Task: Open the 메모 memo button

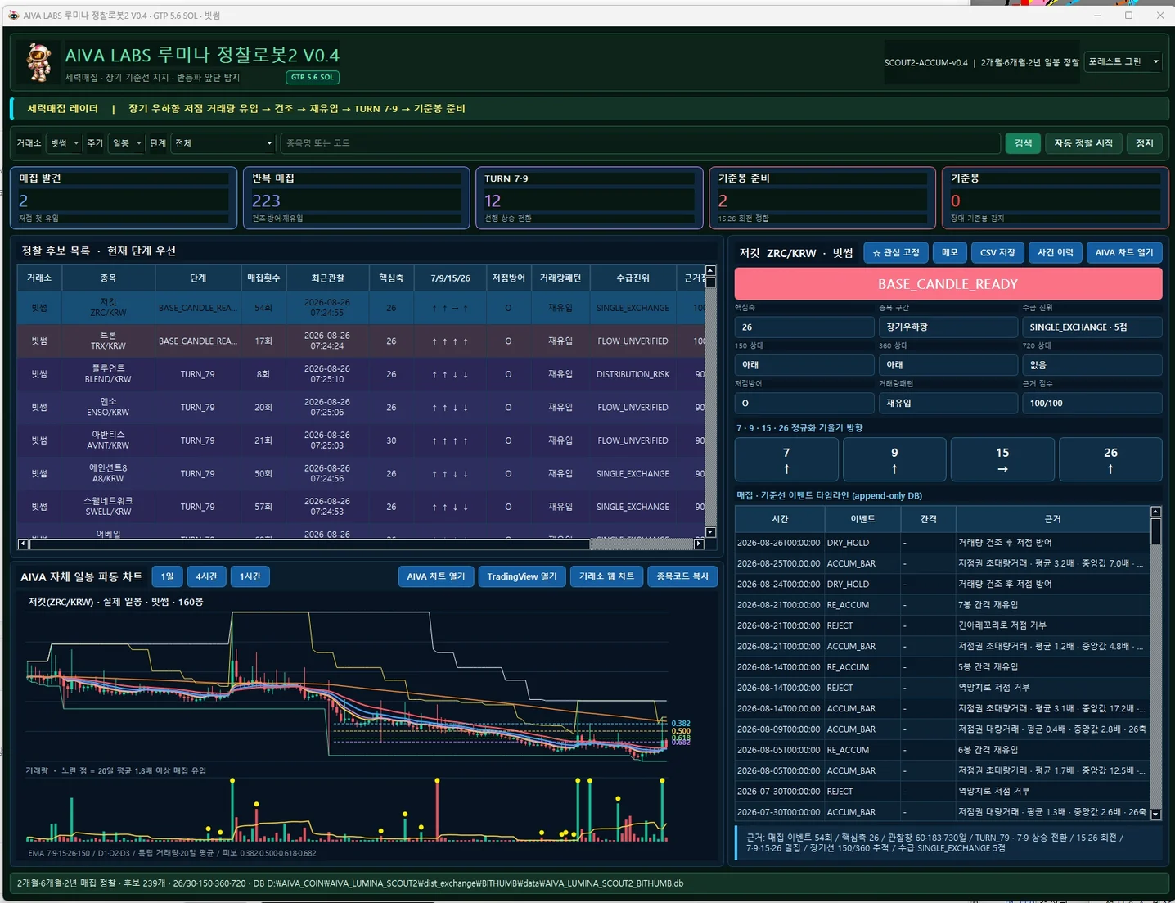Action: pyautogui.click(x=949, y=252)
